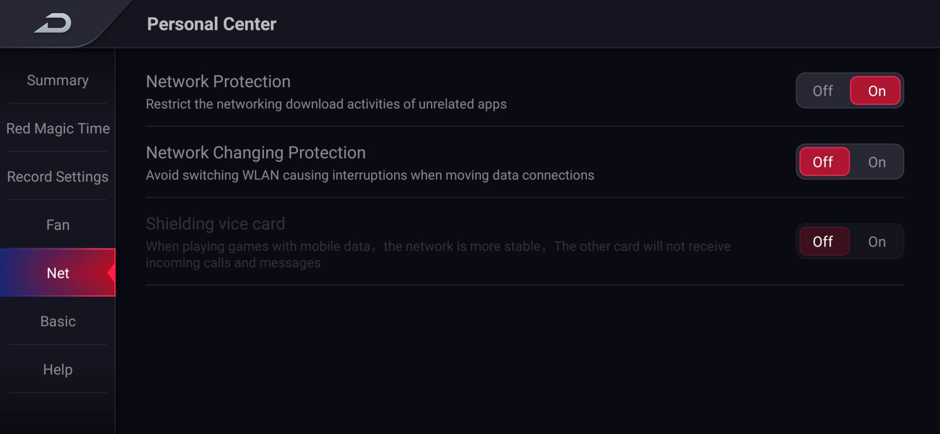The image size is (940, 434).
Task: Click the Network Changing Protection label
Action: pyautogui.click(x=256, y=152)
